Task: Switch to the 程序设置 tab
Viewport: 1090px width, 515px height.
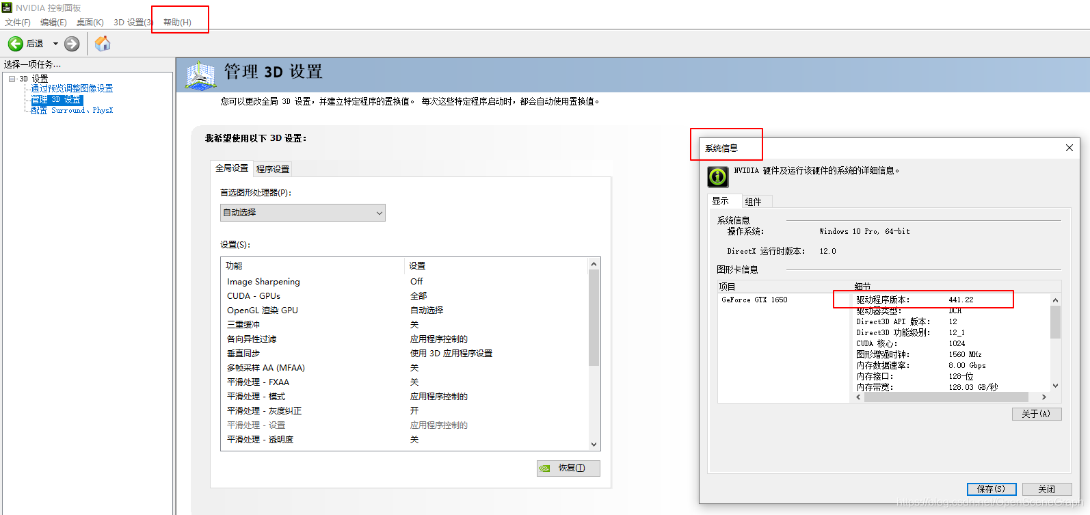Action: (273, 169)
